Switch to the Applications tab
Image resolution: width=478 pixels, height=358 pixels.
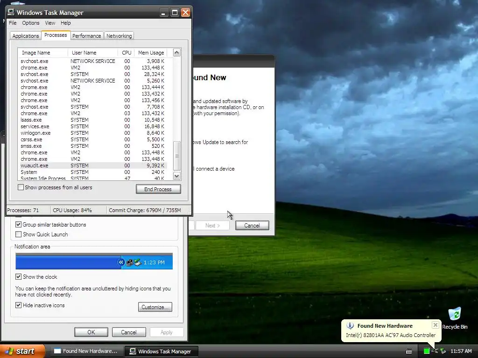click(x=26, y=36)
